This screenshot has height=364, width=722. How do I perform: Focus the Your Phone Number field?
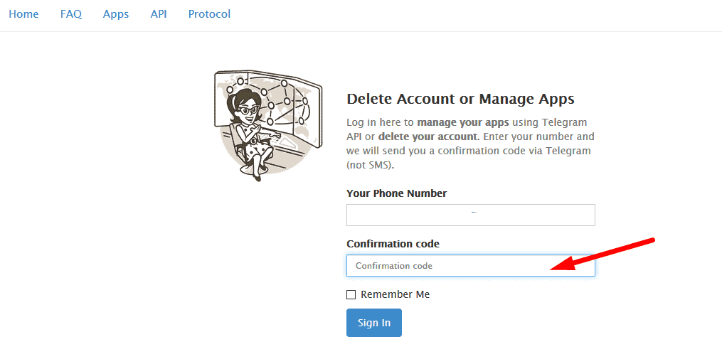tap(470, 215)
